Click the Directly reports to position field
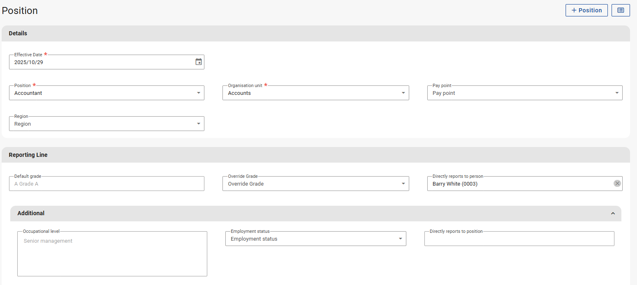Screen dimensions: 637x285 pos(519,239)
